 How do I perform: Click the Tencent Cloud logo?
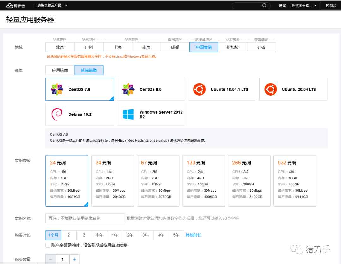coord(15,5)
